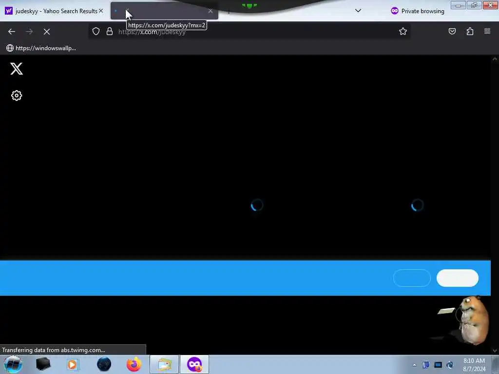Open the Windows Start orb
499x374 pixels.
[13, 364]
